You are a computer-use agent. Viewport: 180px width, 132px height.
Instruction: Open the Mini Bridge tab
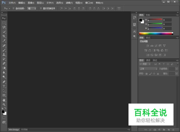point(14,130)
